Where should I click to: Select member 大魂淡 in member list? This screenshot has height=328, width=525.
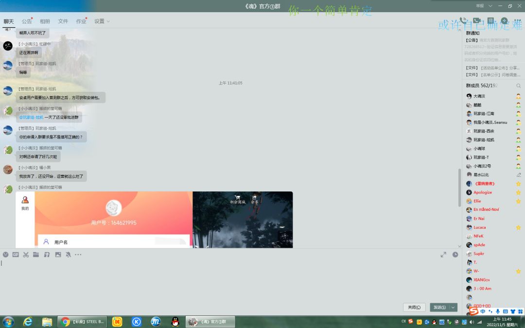(x=493, y=96)
